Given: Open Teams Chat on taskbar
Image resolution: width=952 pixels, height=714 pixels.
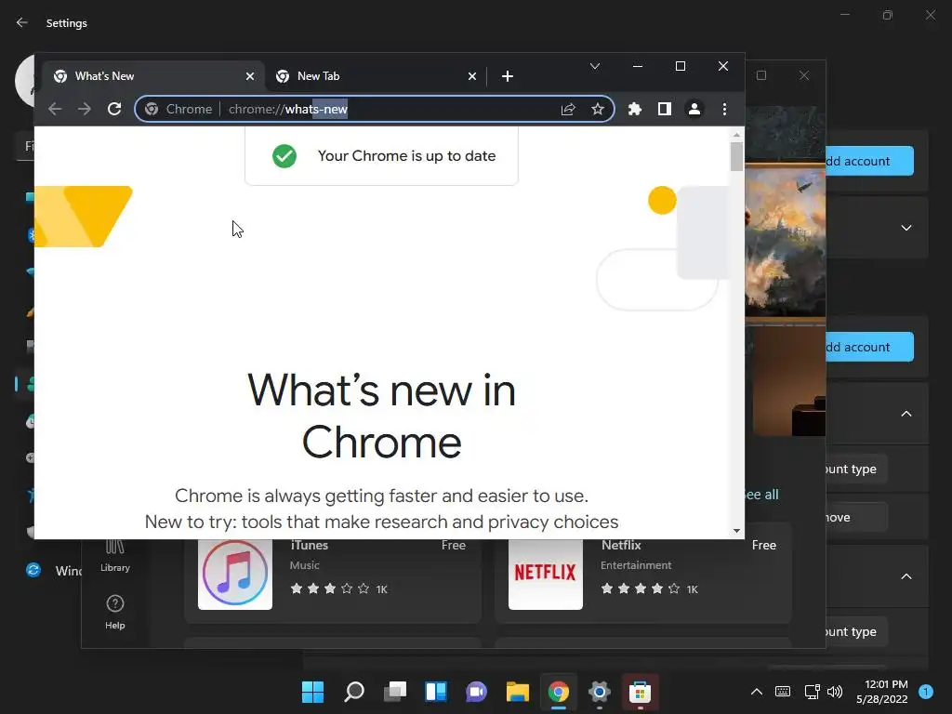Looking at the screenshot, I should tap(477, 692).
